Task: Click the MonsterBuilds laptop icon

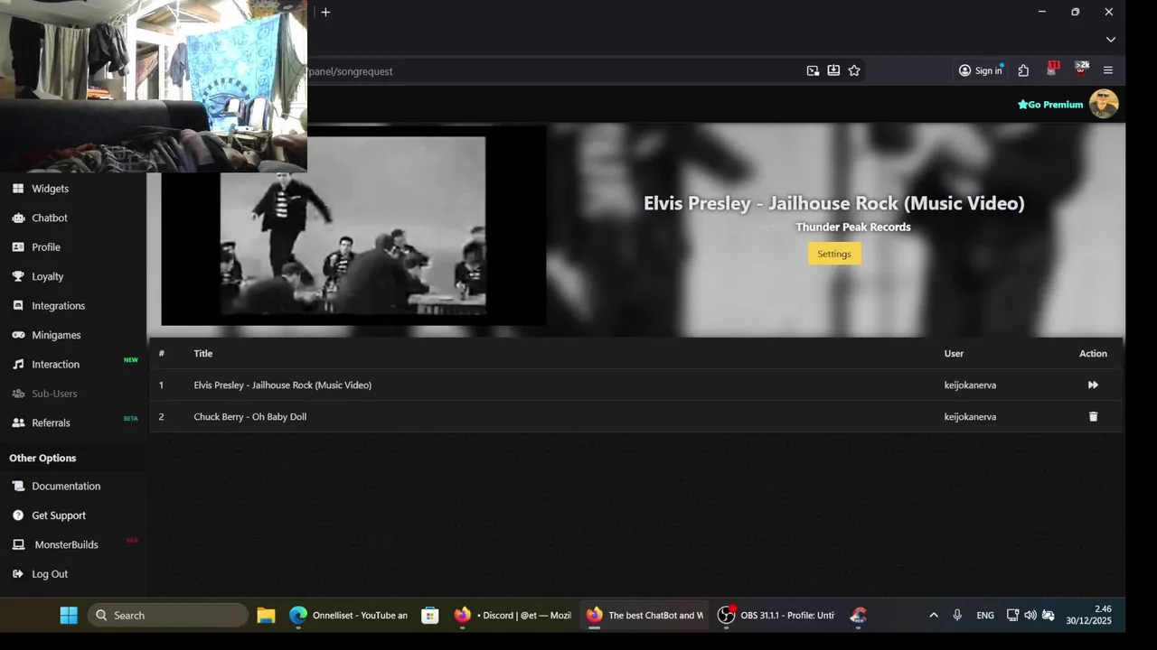Action: (18, 544)
